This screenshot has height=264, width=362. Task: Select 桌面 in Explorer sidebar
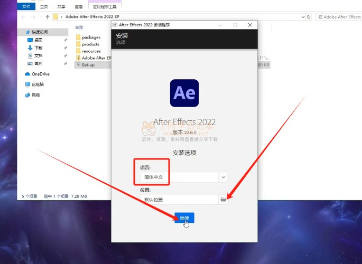pos(39,40)
